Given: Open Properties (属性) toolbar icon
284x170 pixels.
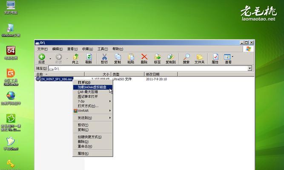Looking at the screenshot, I should [215, 57].
